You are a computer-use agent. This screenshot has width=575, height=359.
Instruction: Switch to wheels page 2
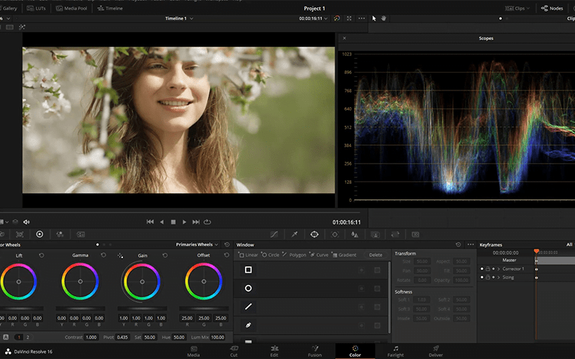[x=27, y=337]
